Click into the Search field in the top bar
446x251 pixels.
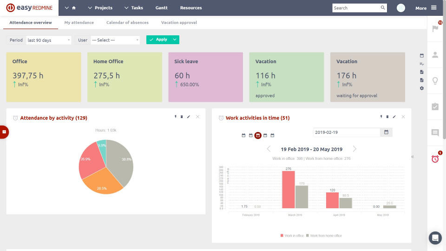[355, 8]
